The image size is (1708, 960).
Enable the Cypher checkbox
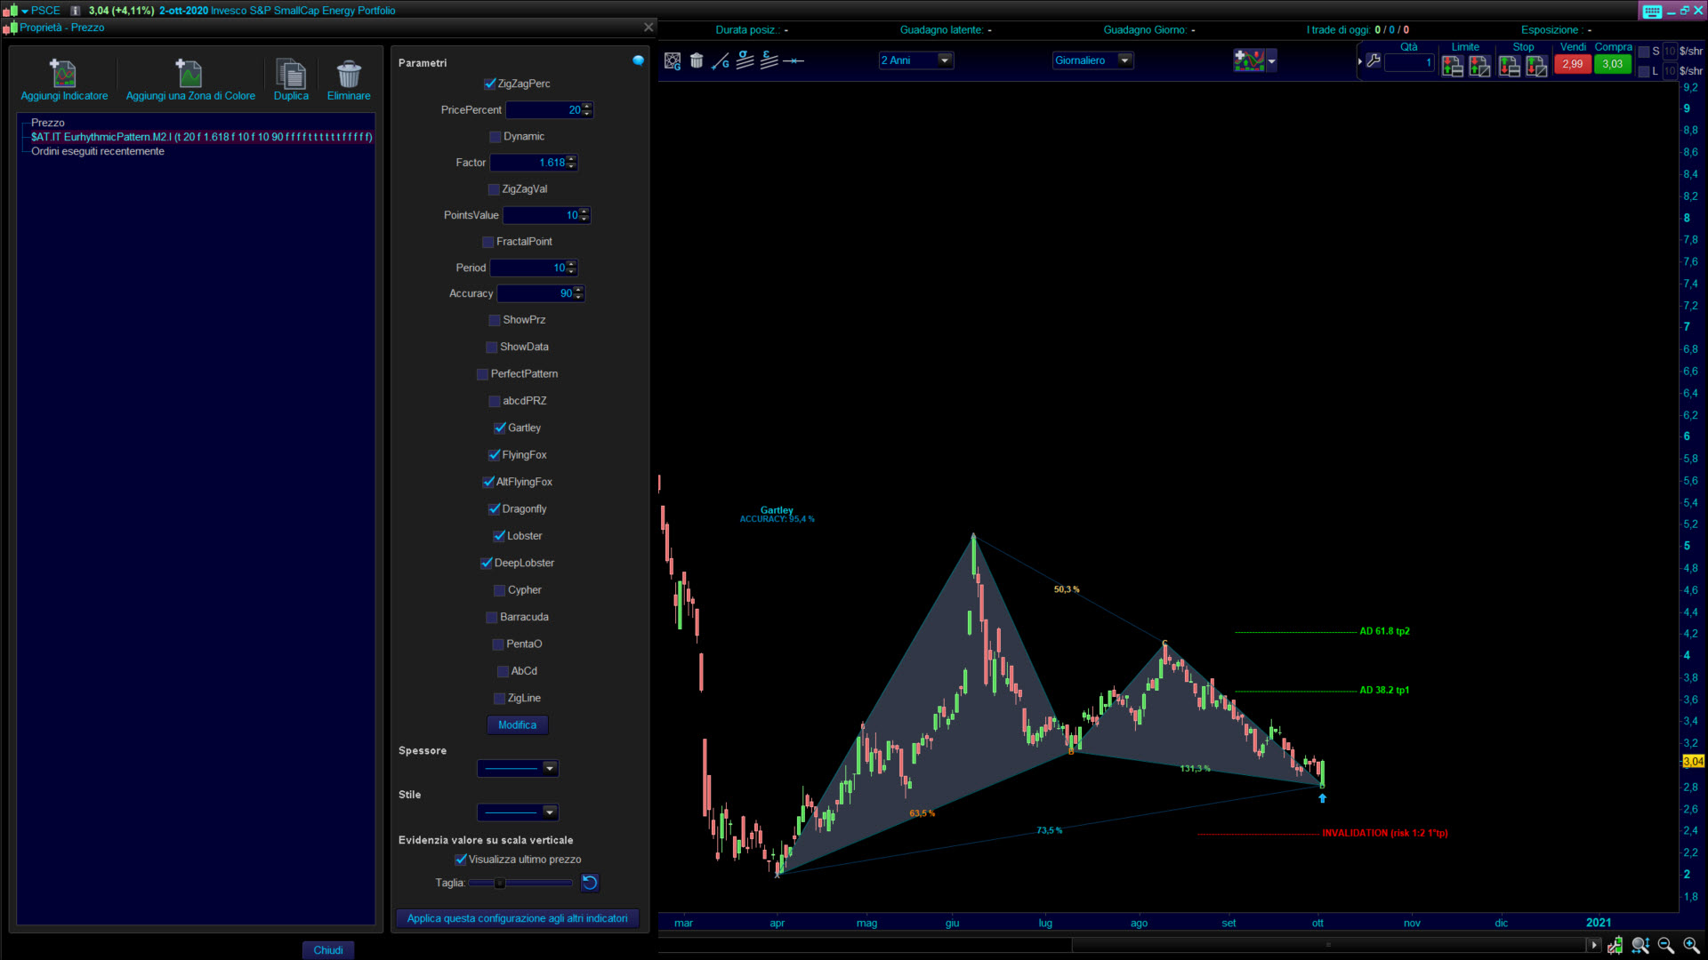[x=499, y=590]
